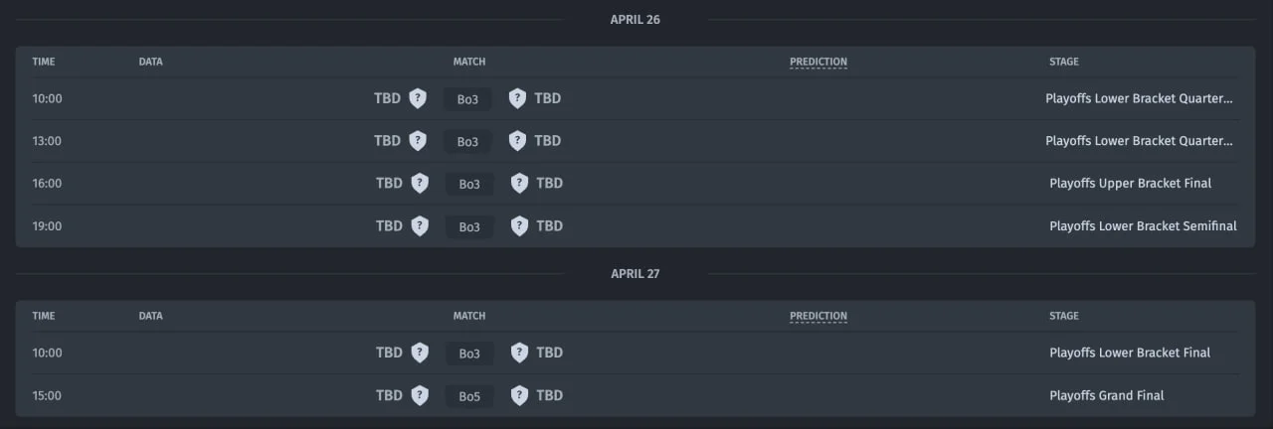Click right shield icon in Grand Final match
Image resolution: width=1273 pixels, height=429 pixels.
tap(519, 395)
